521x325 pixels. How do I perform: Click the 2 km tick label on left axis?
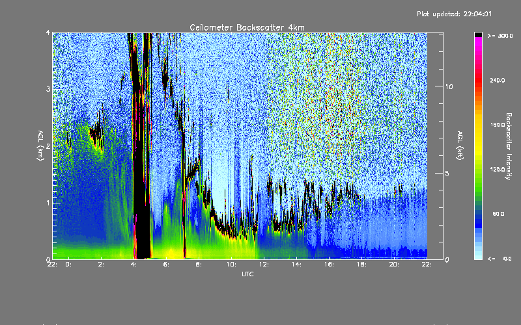coord(48,146)
